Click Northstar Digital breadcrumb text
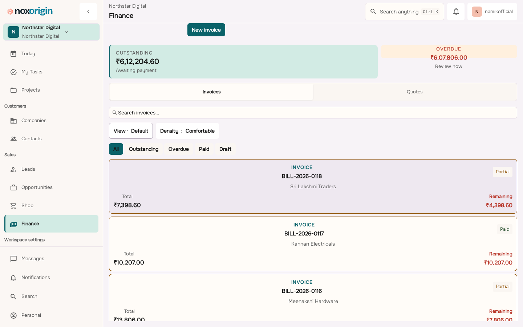The image size is (523, 327). [x=127, y=6]
